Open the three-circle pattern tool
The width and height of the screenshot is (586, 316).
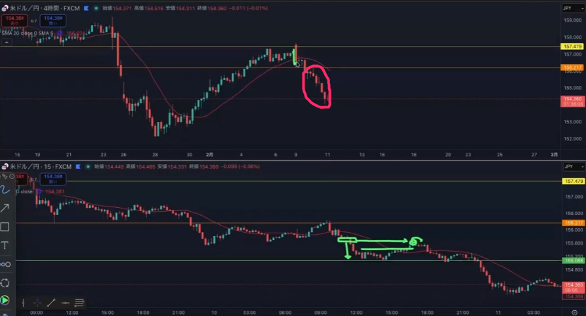tap(5, 264)
